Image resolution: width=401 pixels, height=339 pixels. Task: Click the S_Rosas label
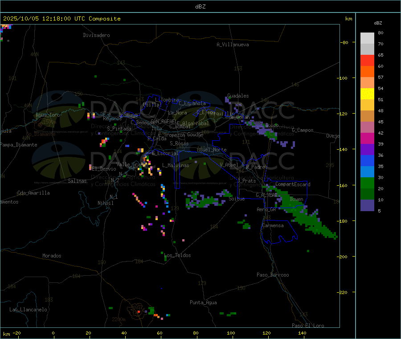point(179,144)
